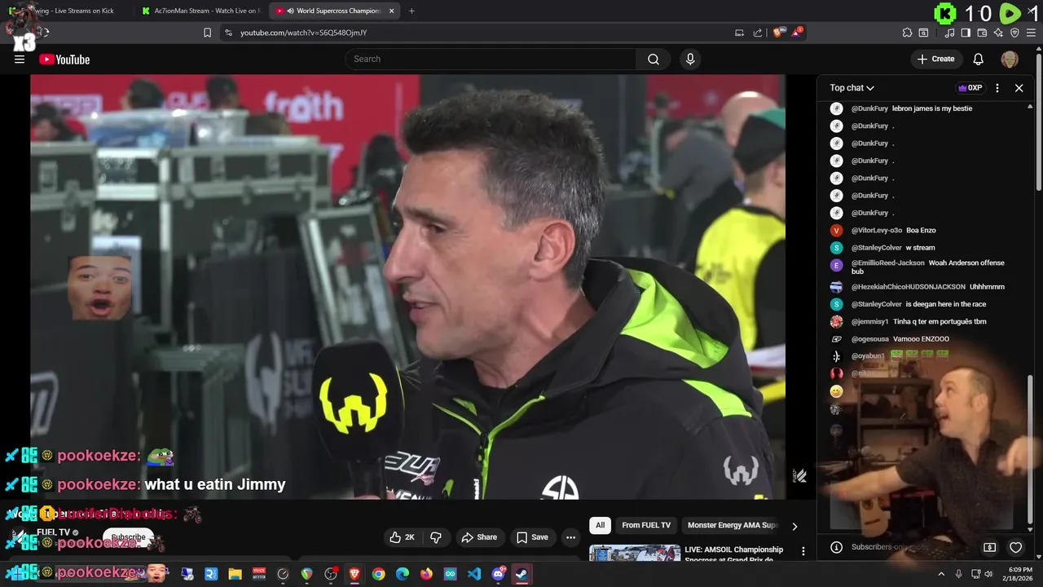The width and height of the screenshot is (1043, 587).
Task: View site information icon beside URL
Action: (228, 33)
